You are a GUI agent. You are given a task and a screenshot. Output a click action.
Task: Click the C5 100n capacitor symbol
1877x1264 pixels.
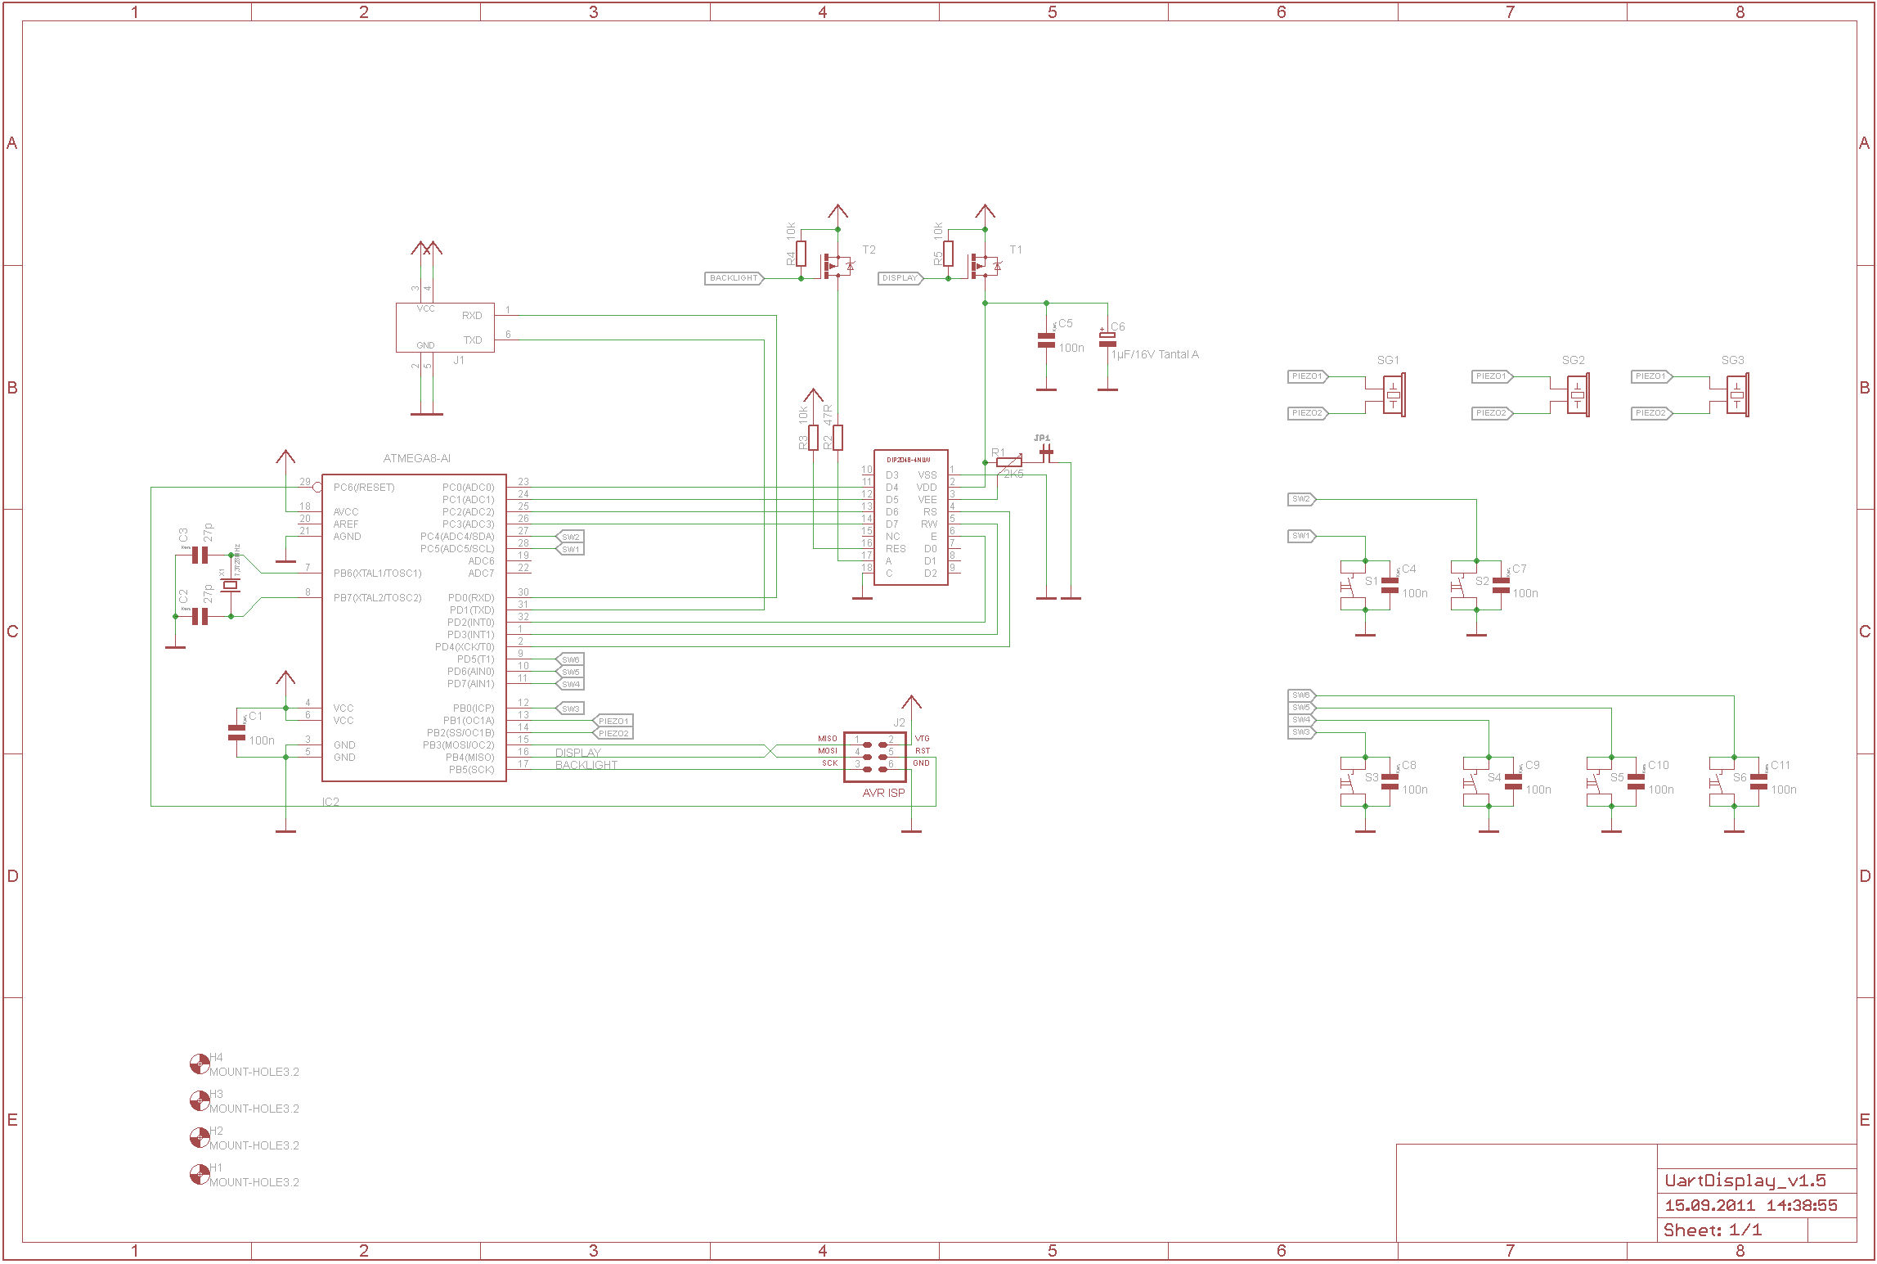tap(1046, 341)
